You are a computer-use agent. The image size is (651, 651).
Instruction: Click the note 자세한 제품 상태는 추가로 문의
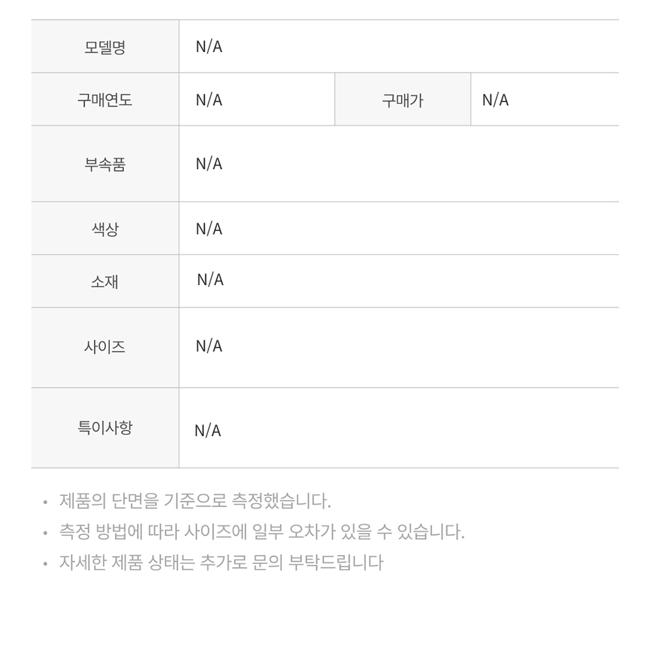click(x=221, y=562)
